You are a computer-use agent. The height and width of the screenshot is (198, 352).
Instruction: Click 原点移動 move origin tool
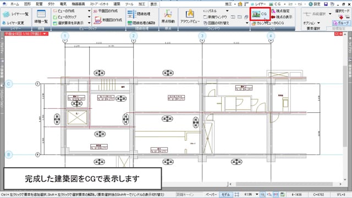pyautogui.click(x=168, y=17)
